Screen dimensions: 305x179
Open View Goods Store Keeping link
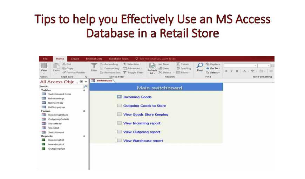click(x=146, y=114)
